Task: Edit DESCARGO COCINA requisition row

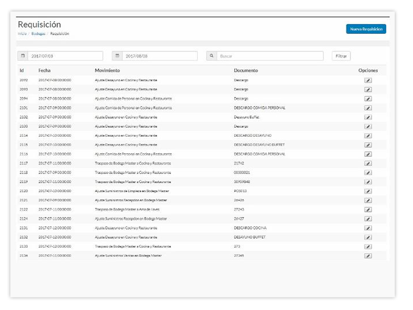Action: click(x=368, y=228)
